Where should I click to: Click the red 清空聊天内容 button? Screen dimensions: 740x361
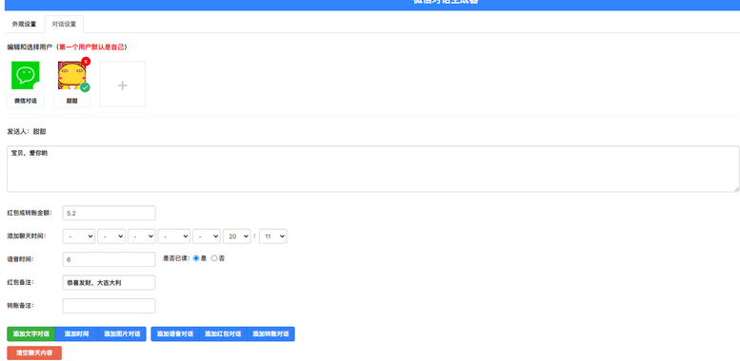pos(34,353)
